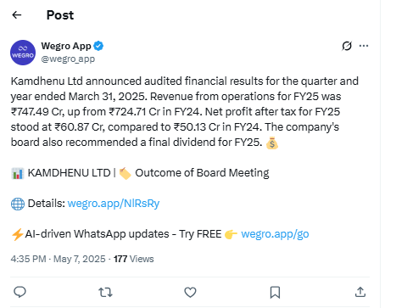The image size is (396, 308).
Task: Bookmark this post
Action: (275, 292)
